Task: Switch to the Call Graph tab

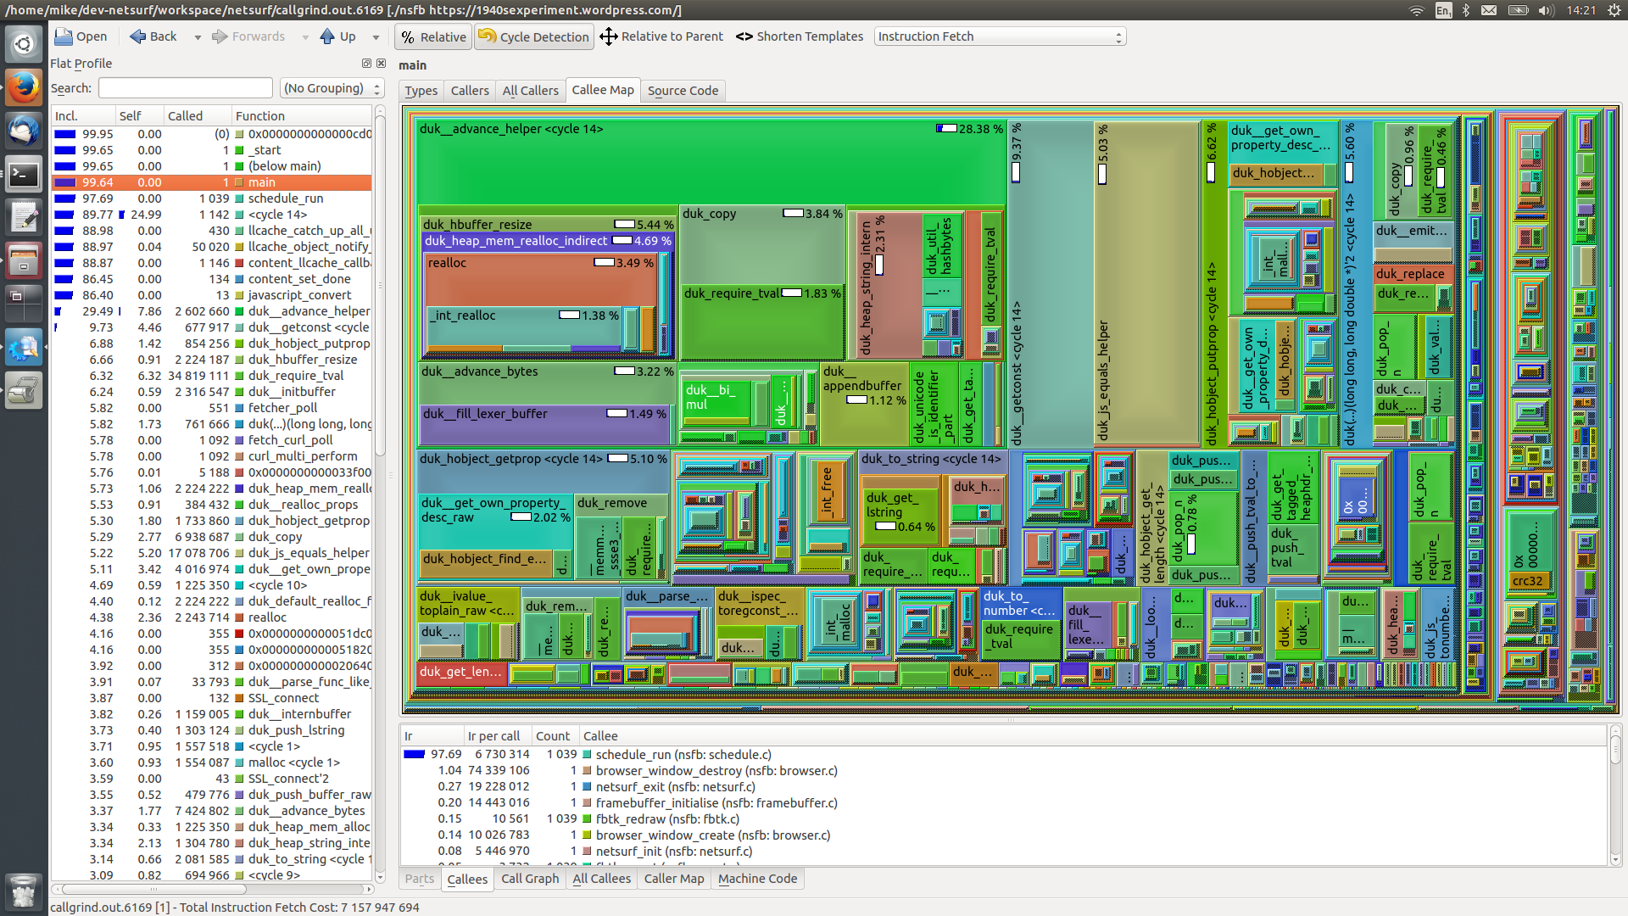Action: coord(530,879)
